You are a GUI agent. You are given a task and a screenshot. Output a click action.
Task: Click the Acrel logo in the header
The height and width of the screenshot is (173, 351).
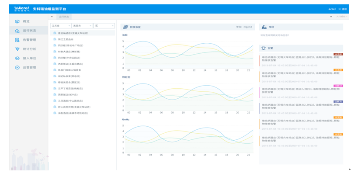[22, 9]
